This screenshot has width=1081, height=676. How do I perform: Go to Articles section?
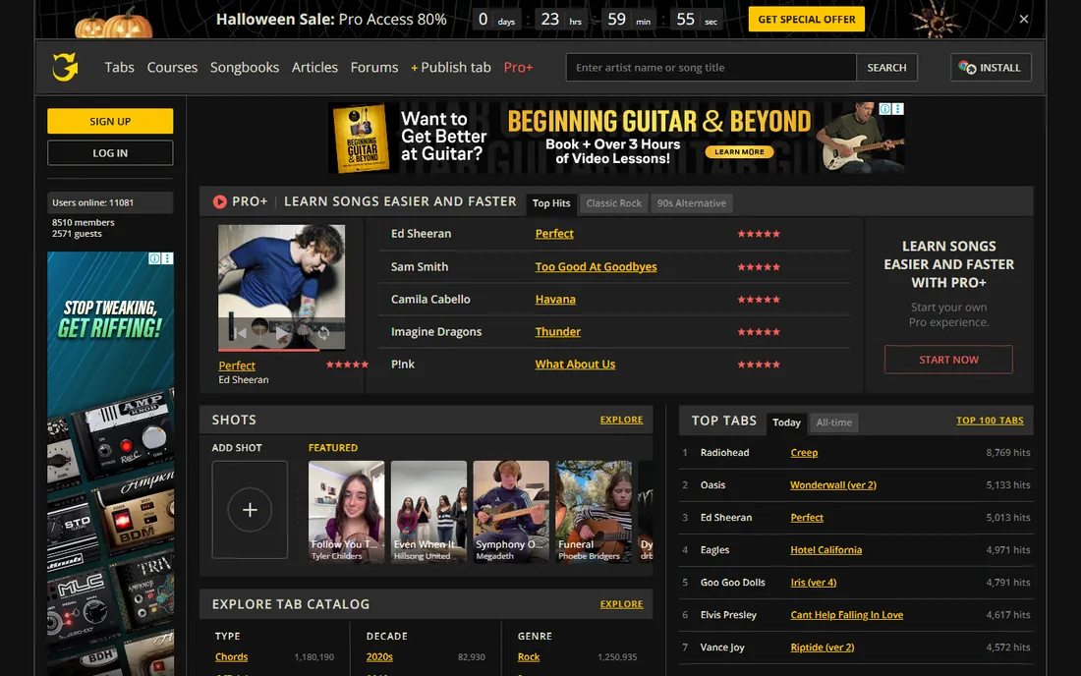pyautogui.click(x=314, y=67)
